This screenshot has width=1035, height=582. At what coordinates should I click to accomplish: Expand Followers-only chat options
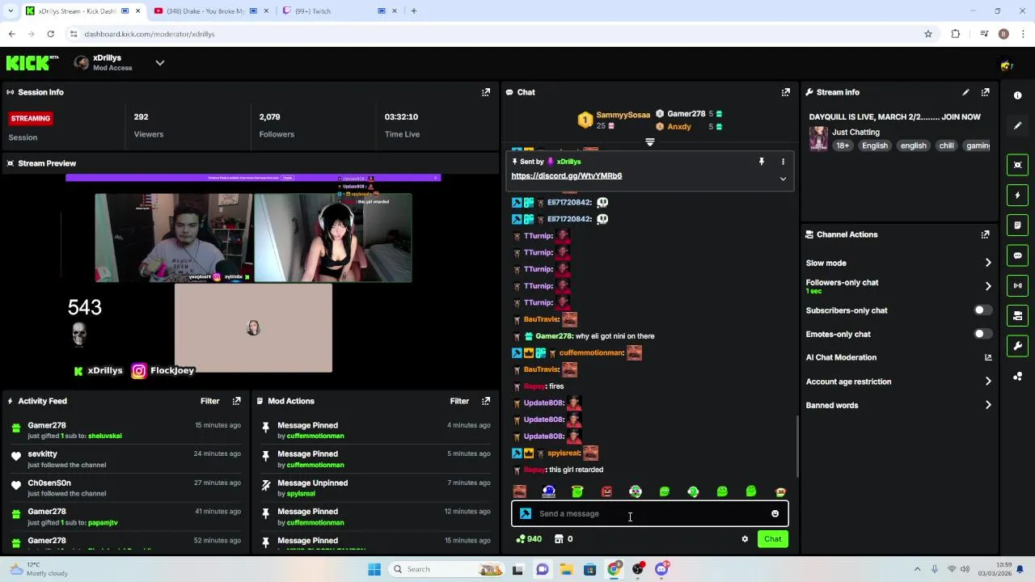coord(988,286)
